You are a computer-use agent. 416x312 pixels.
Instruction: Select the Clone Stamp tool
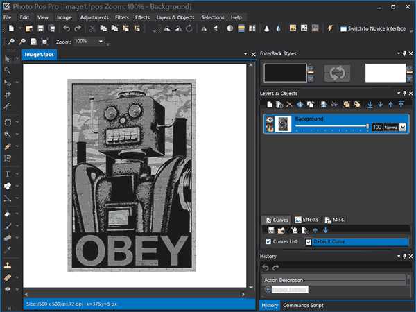click(8, 266)
